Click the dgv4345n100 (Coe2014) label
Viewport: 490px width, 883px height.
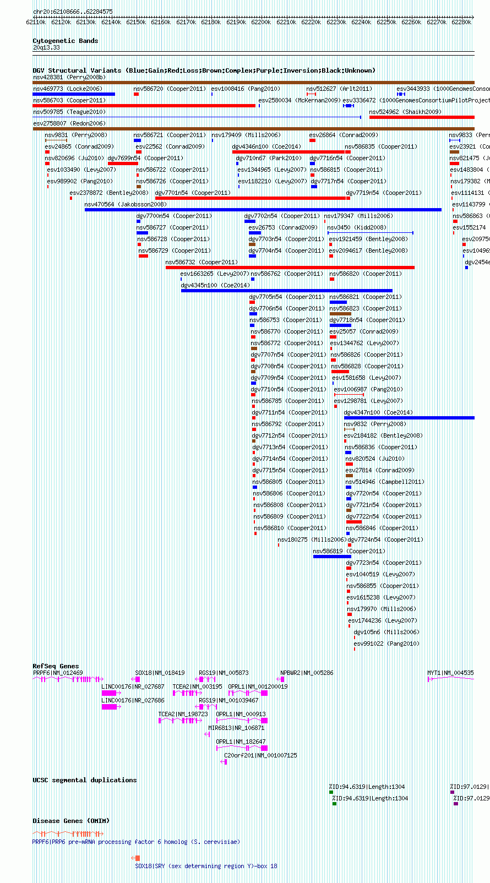(215, 285)
